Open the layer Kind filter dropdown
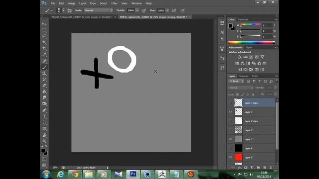The height and width of the screenshot is (179, 319). (236, 82)
